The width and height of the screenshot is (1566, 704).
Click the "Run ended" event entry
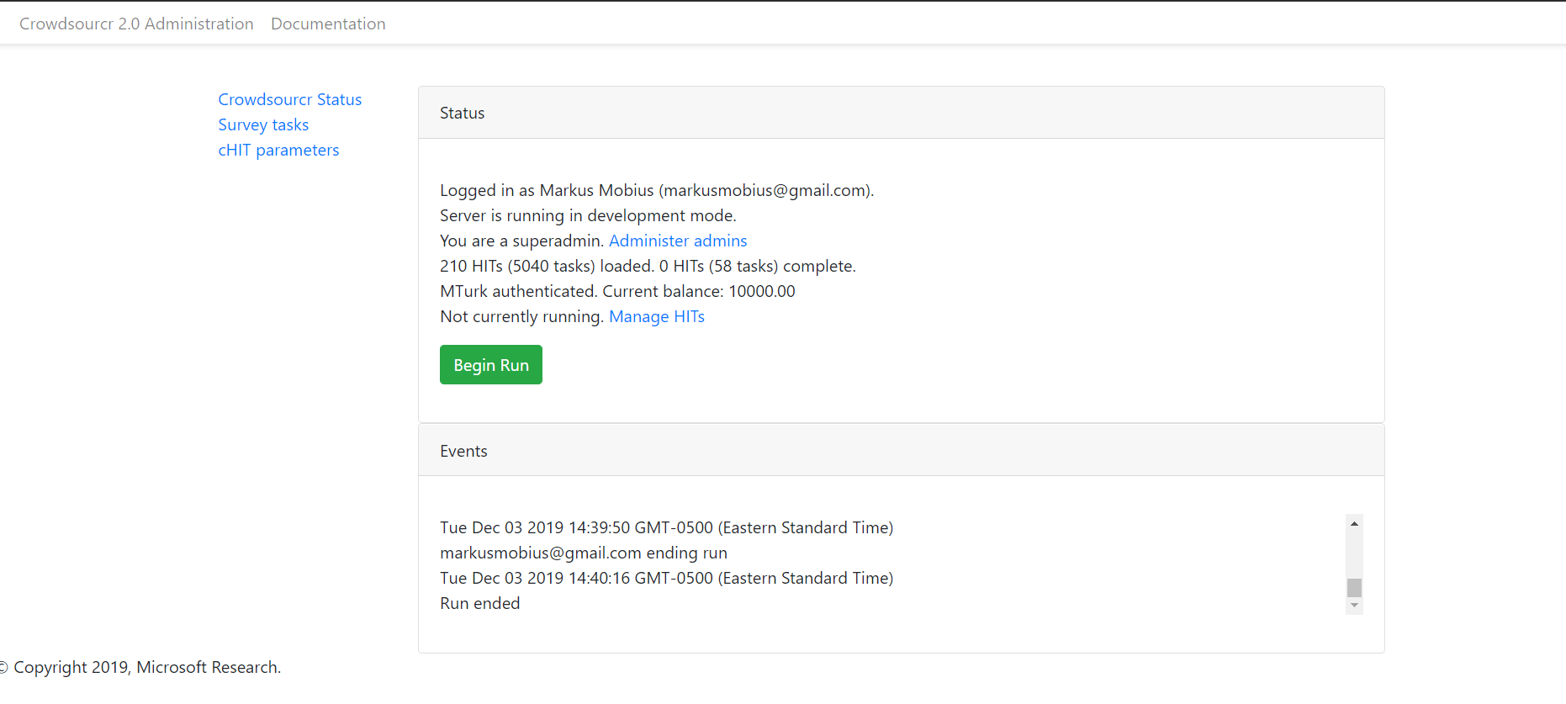(x=479, y=603)
